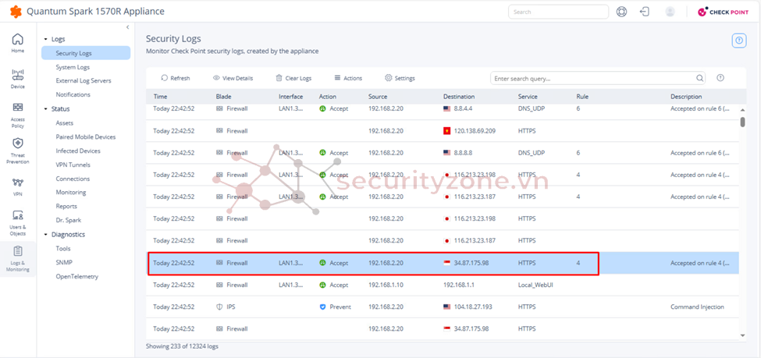Sort by the Description column header
The width and height of the screenshot is (761, 358).
pos(686,97)
